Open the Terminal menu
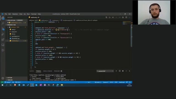This screenshot has width=176, height=99. [x=34, y=14]
